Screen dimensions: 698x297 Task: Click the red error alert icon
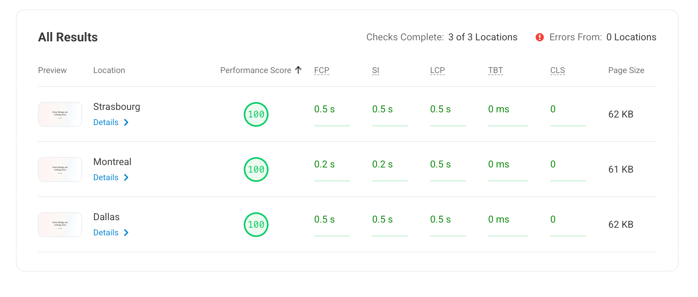tap(540, 37)
